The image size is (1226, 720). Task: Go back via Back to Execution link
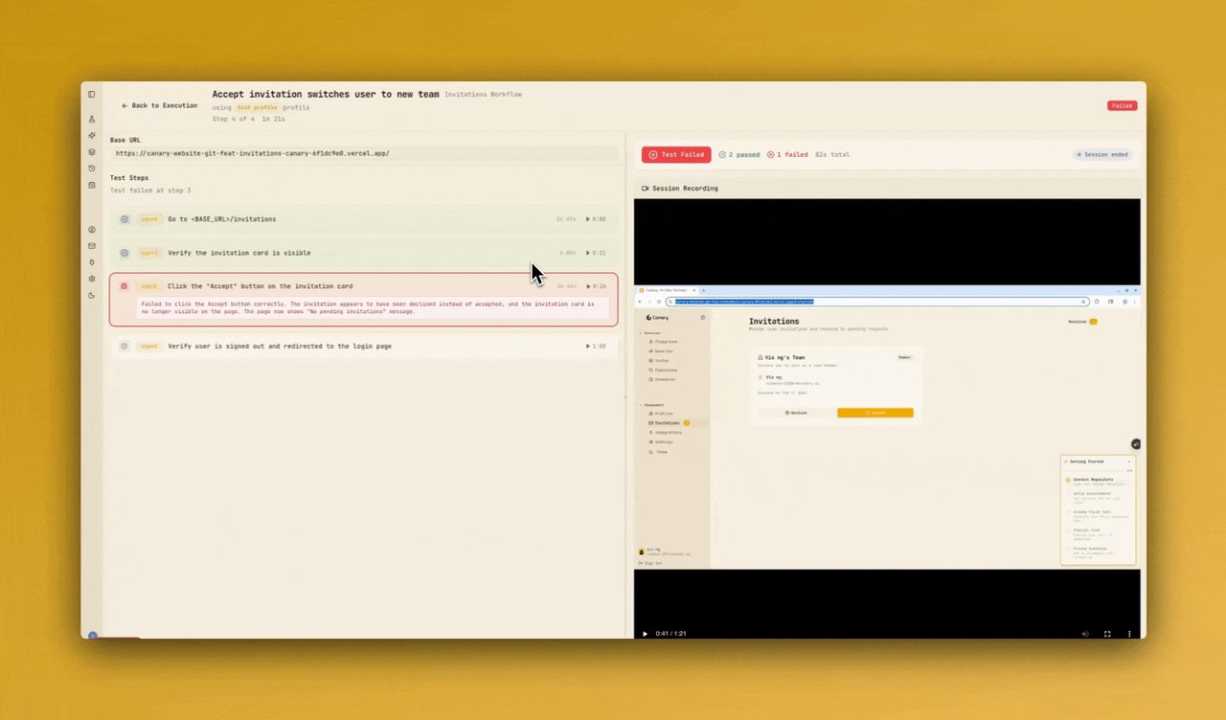160,105
